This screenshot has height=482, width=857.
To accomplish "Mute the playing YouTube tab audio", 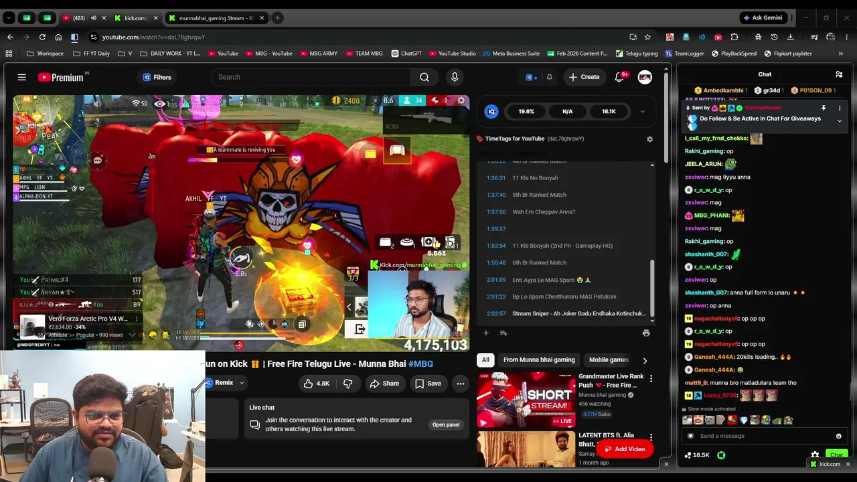I will tap(93, 18).
